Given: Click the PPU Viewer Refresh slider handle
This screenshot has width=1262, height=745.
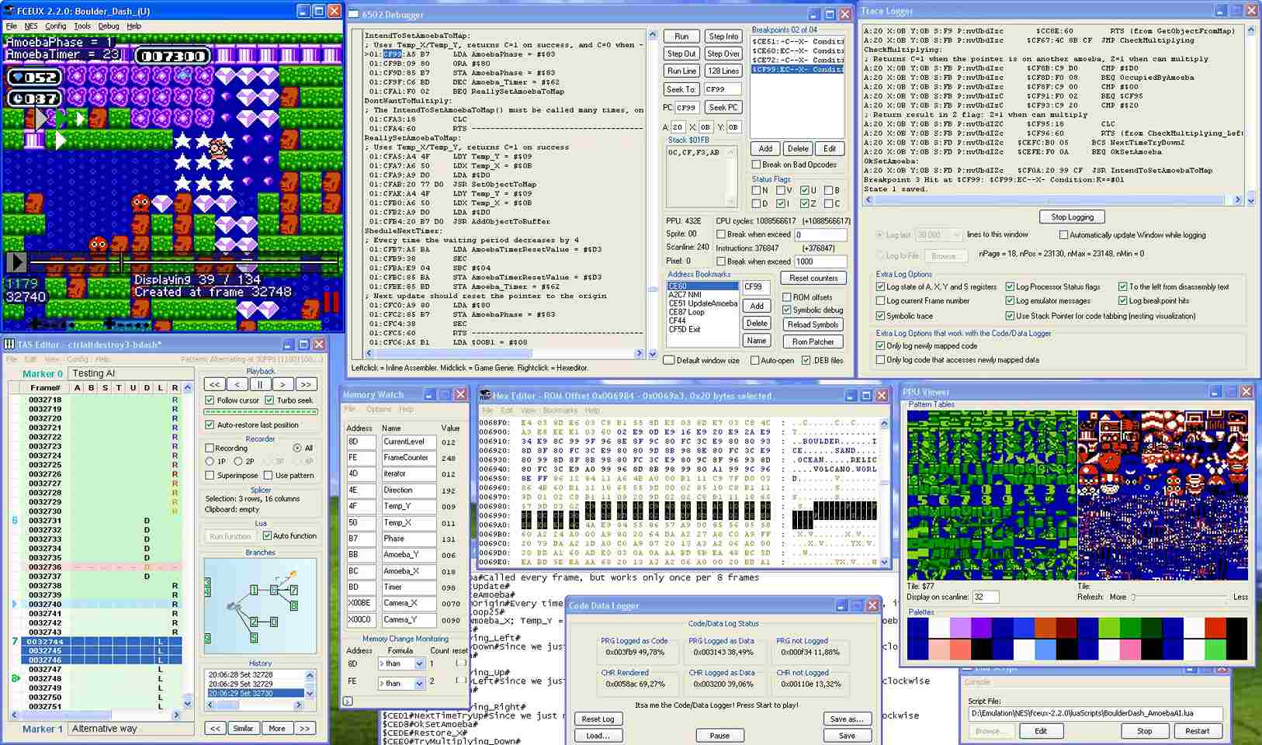Looking at the screenshot, I should [1134, 598].
